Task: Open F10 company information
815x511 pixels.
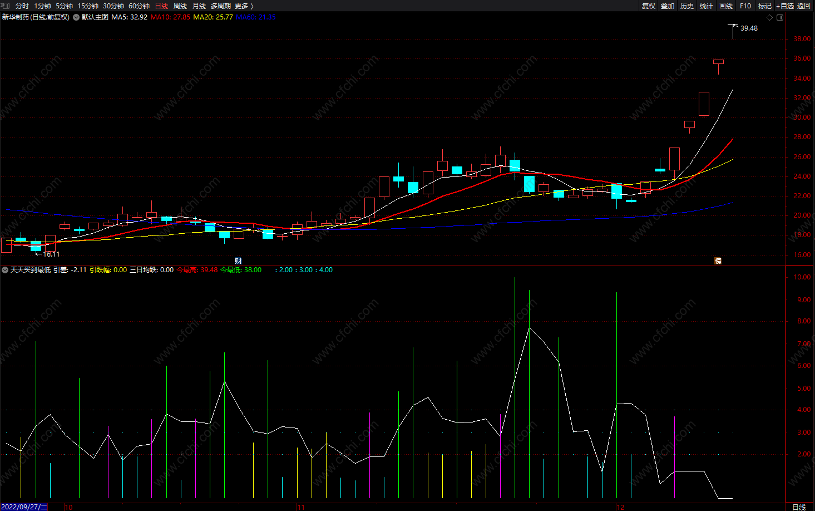Action: [745, 6]
